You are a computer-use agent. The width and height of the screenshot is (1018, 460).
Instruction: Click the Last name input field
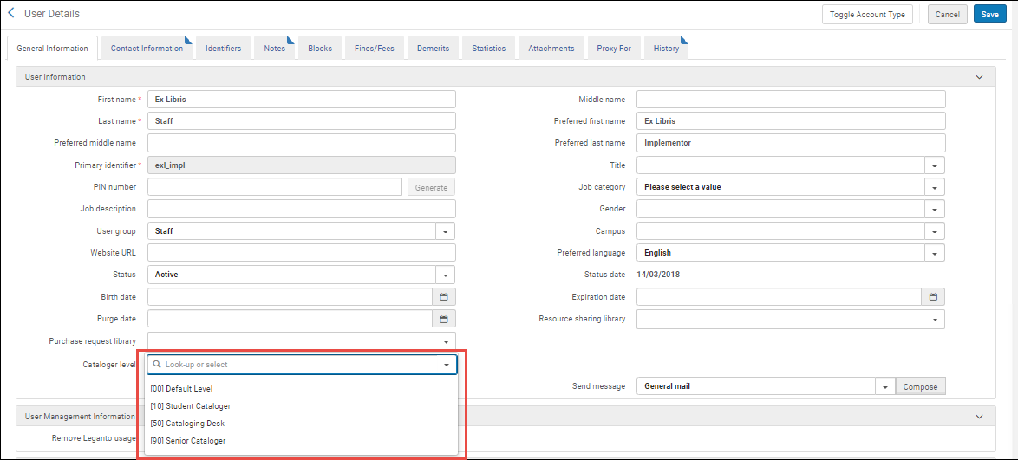pos(302,121)
